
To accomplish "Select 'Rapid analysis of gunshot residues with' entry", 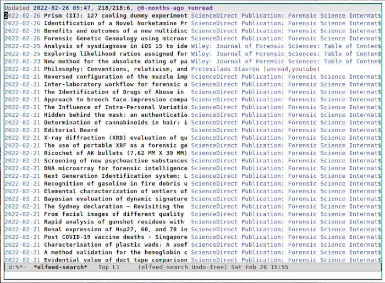I will coord(114,221).
